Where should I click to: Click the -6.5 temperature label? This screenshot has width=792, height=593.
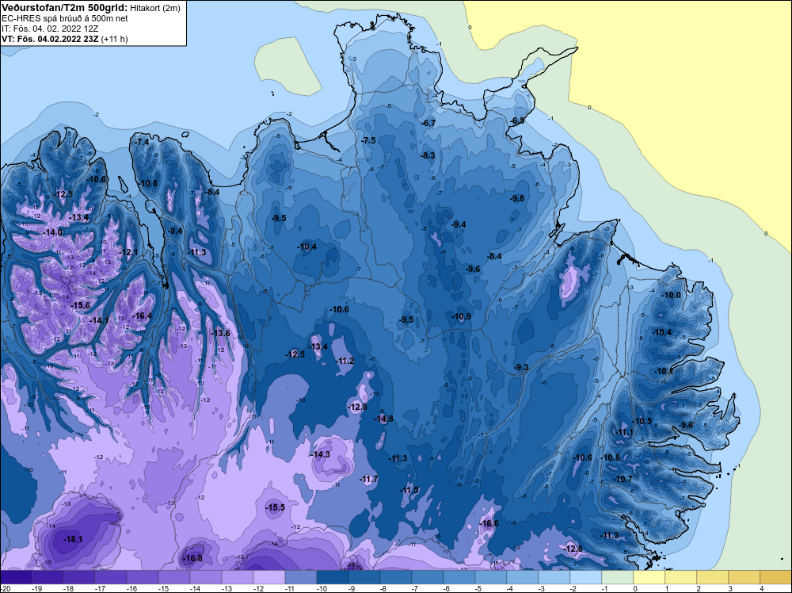coord(518,121)
